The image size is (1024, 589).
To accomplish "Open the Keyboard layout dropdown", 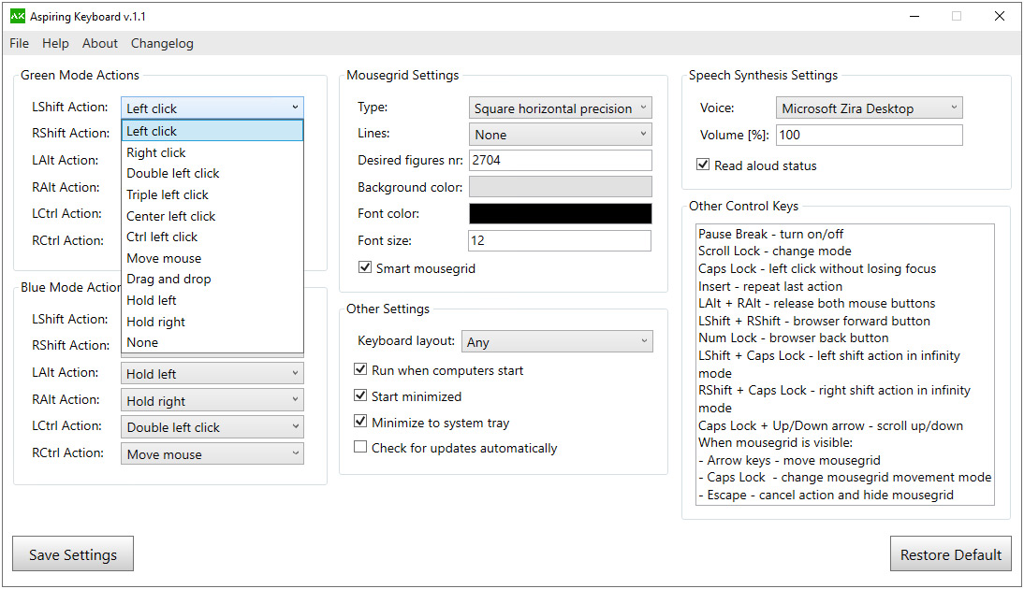I will [557, 341].
